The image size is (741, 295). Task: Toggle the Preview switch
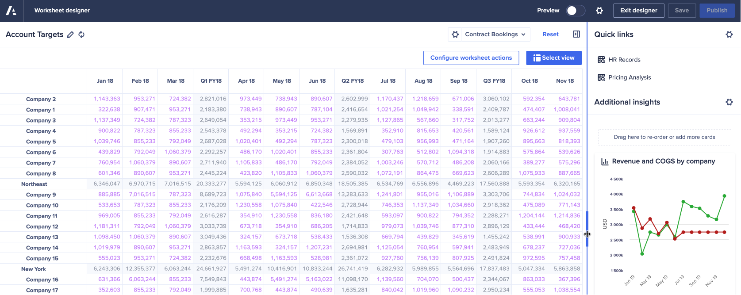pos(576,11)
